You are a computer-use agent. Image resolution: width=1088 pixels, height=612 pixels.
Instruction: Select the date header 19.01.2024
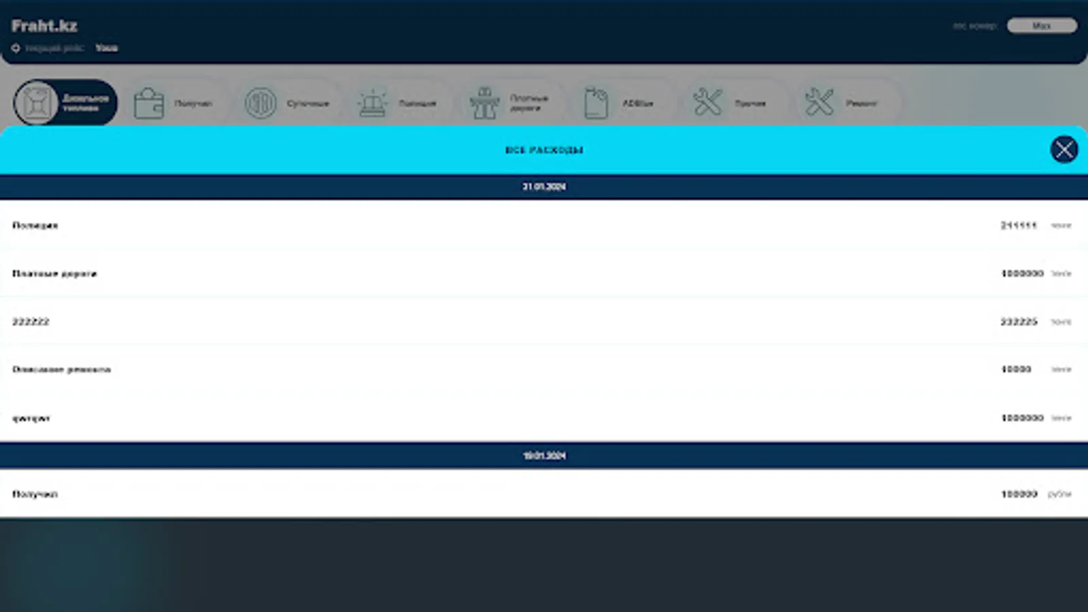point(544,456)
